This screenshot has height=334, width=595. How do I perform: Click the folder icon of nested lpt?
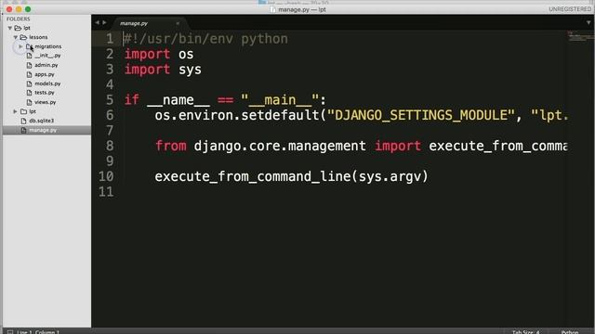click(x=23, y=111)
